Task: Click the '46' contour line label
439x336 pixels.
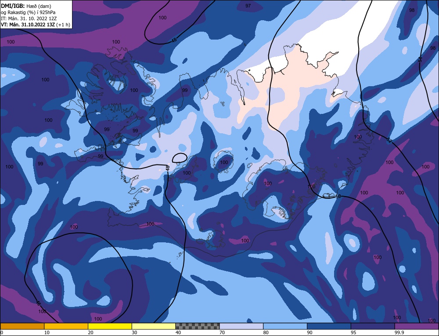Action: click(38, 303)
